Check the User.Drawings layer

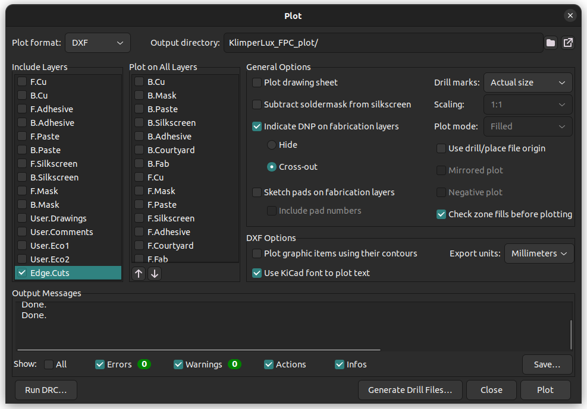click(22, 218)
